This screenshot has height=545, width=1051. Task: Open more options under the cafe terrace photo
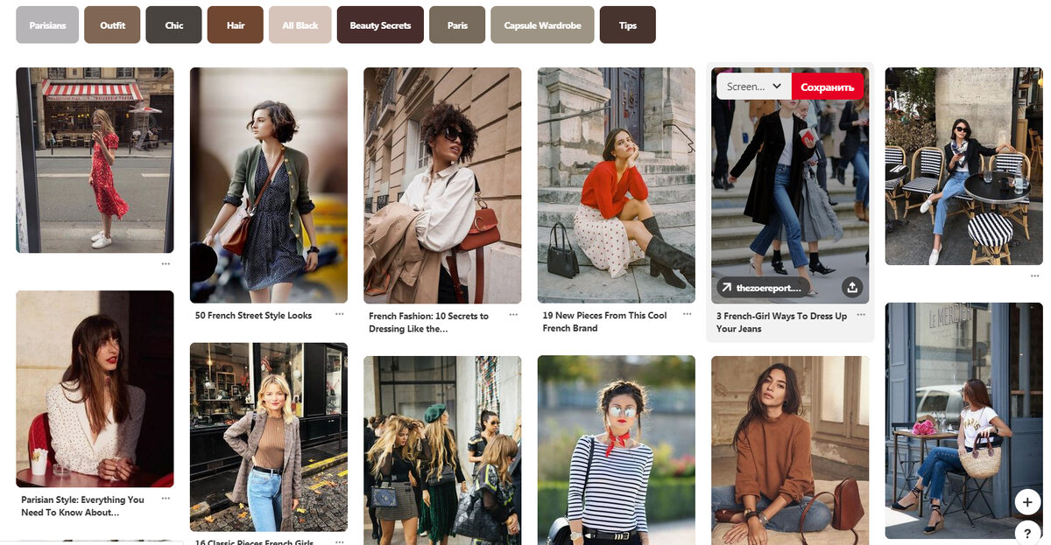(x=1035, y=276)
